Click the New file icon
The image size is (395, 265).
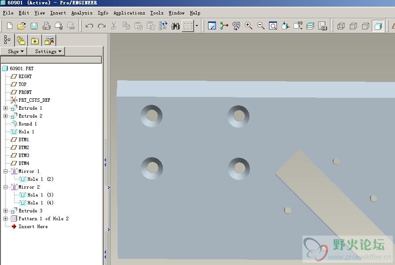(x=10, y=26)
